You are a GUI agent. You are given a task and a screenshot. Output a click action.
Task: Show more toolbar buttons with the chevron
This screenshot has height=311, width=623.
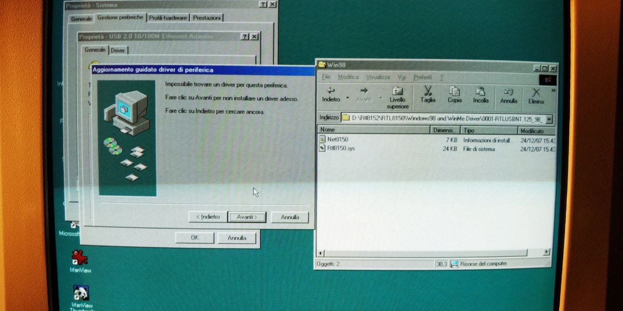[553, 90]
